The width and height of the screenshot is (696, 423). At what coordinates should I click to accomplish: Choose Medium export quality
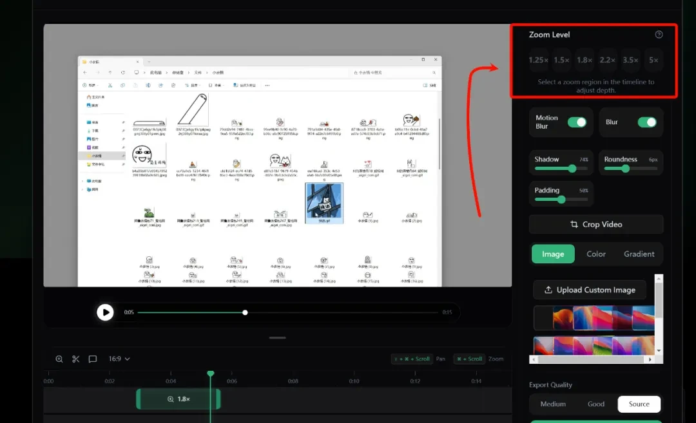pyautogui.click(x=553, y=404)
